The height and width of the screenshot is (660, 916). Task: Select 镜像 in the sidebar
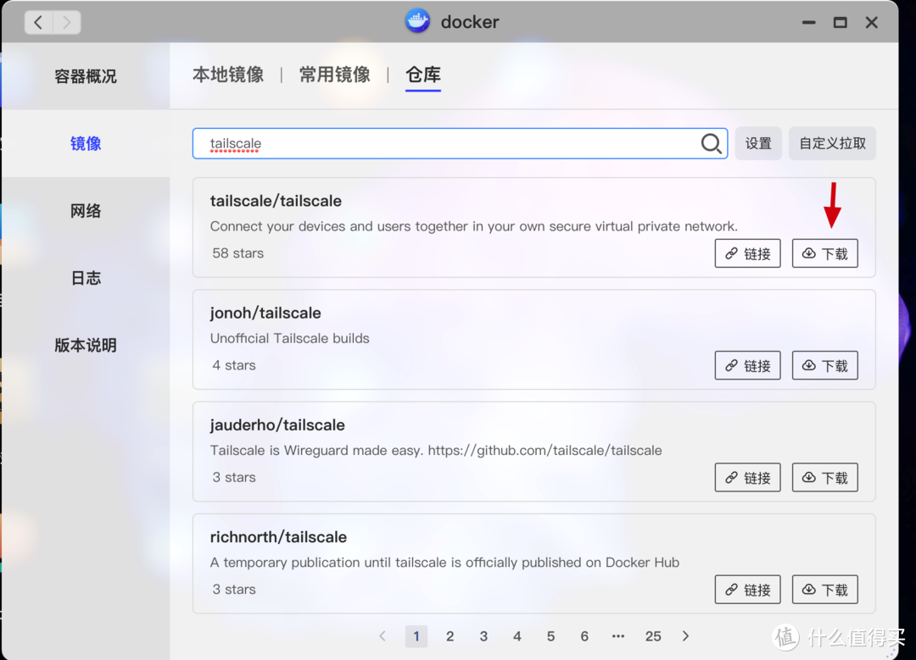(86, 143)
